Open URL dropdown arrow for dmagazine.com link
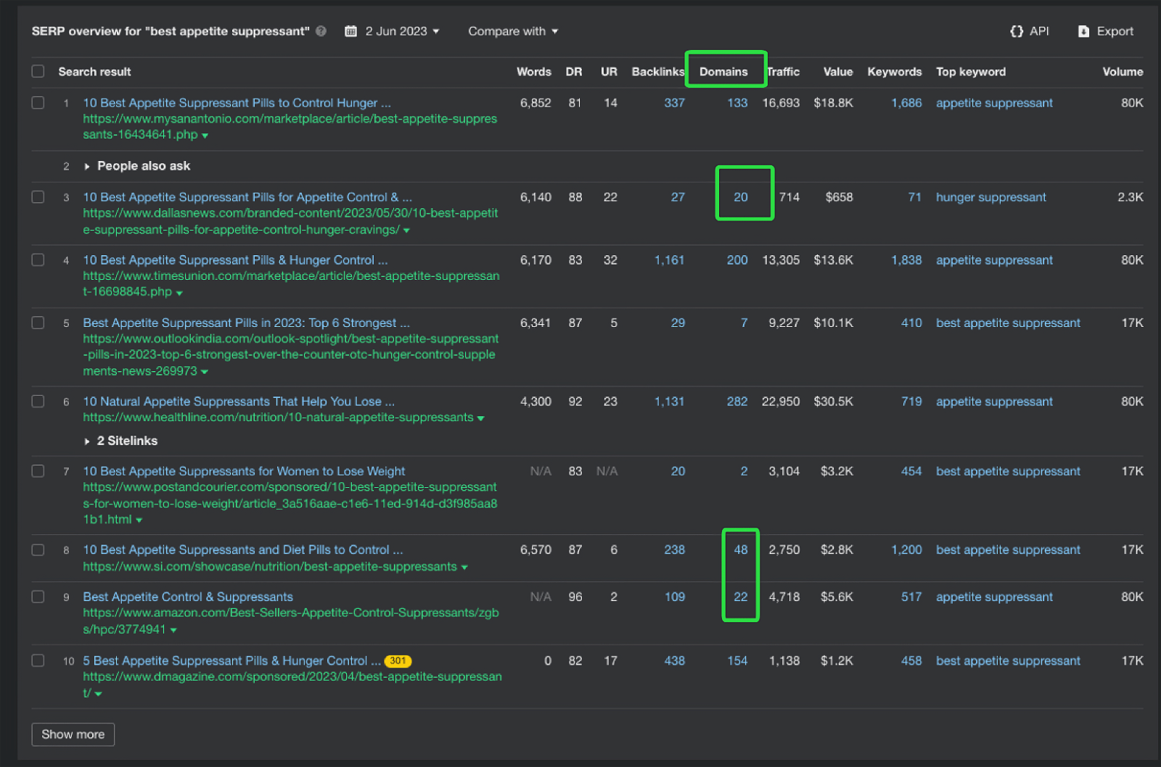Image resolution: width=1161 pixels, height=767 pixels. coord(99,695)
